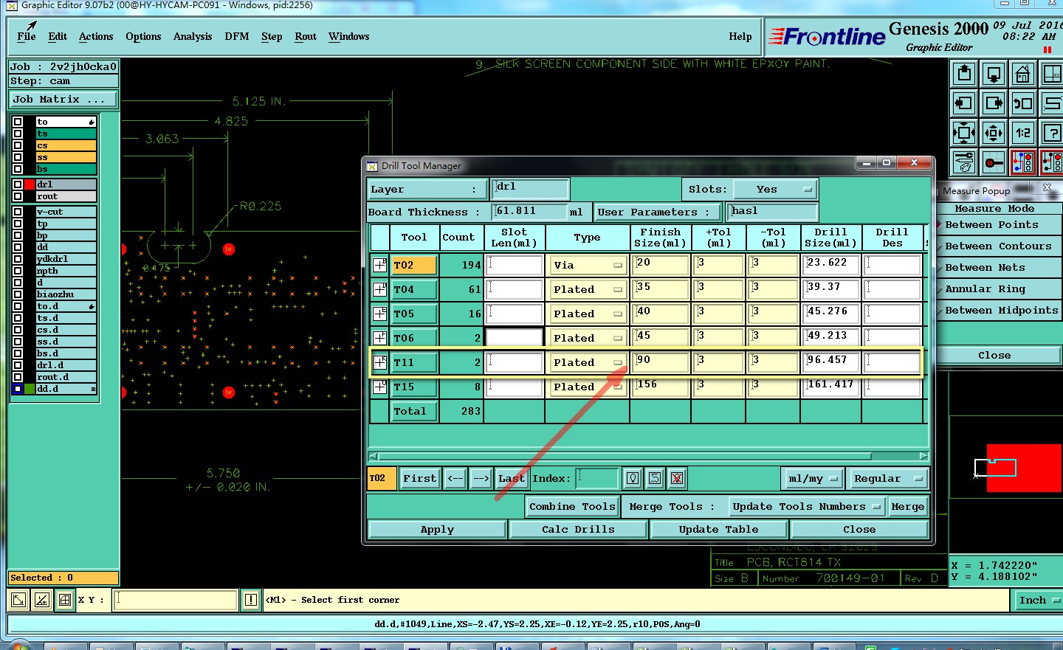Click the 1:2 zoom scale icon
Viewport: 1063px width, 650px height.
[1022, 134]
